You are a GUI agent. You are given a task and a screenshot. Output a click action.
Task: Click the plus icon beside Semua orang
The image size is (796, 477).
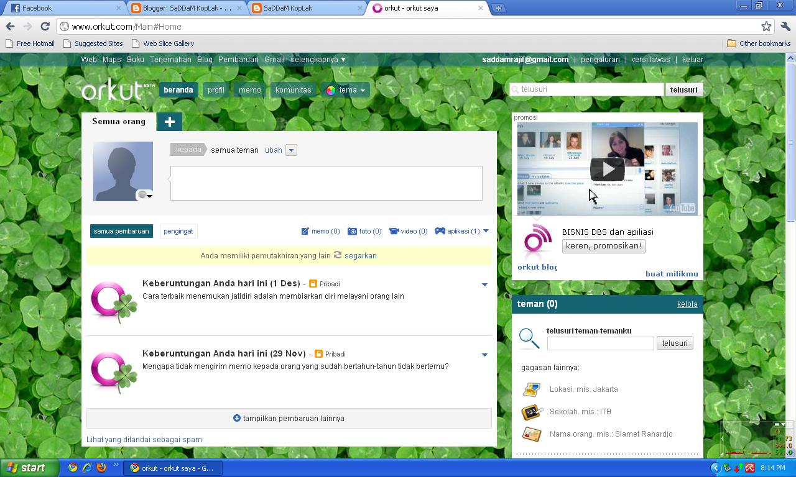tap(169, 122)
